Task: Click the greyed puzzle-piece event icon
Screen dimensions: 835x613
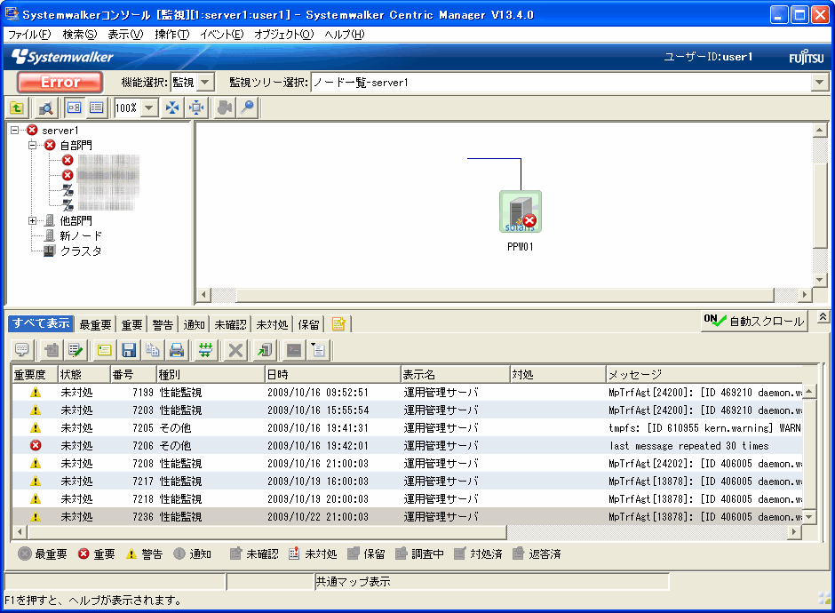Action: (52, 350)
